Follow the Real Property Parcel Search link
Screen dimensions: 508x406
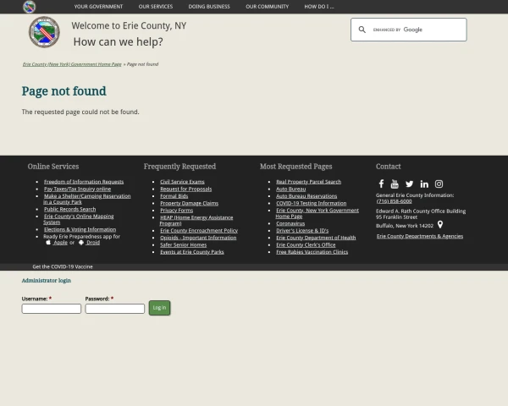coord(308,182)
